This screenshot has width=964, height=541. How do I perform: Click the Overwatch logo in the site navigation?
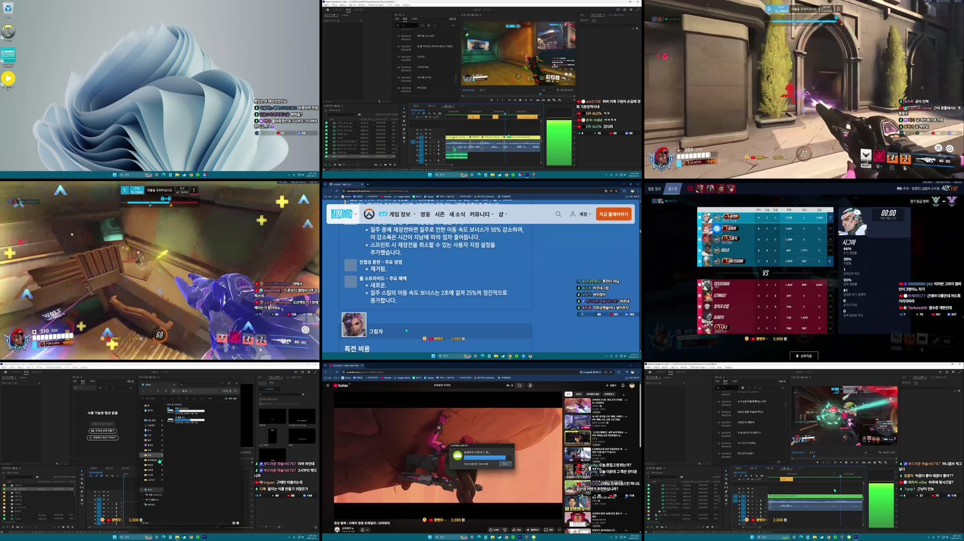point(368,214)
